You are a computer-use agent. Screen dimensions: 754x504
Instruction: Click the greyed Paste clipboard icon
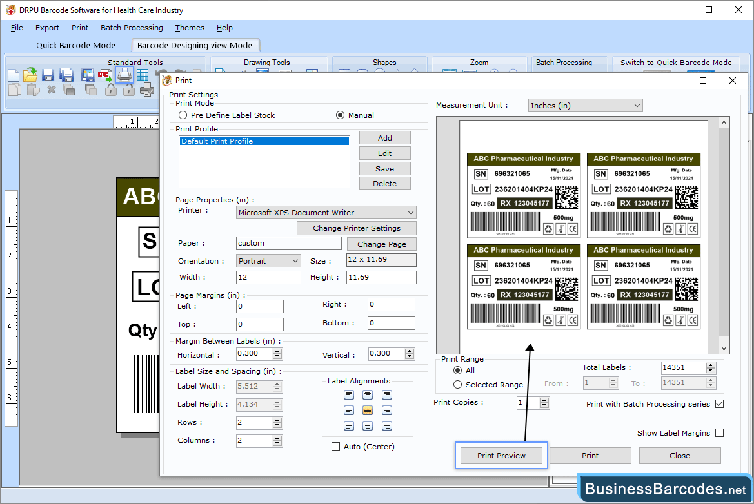33,90
